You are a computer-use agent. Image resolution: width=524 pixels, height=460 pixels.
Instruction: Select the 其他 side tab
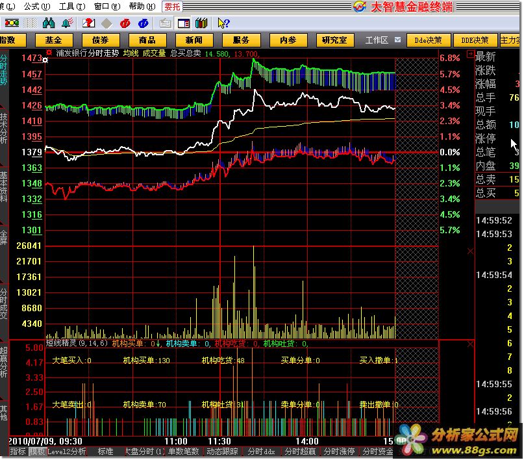(4, 413)
